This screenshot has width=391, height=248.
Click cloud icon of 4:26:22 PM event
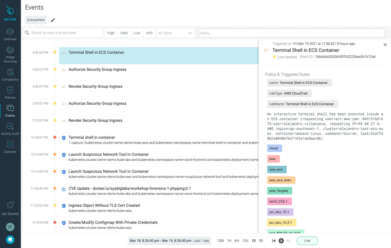click(64, 70)
